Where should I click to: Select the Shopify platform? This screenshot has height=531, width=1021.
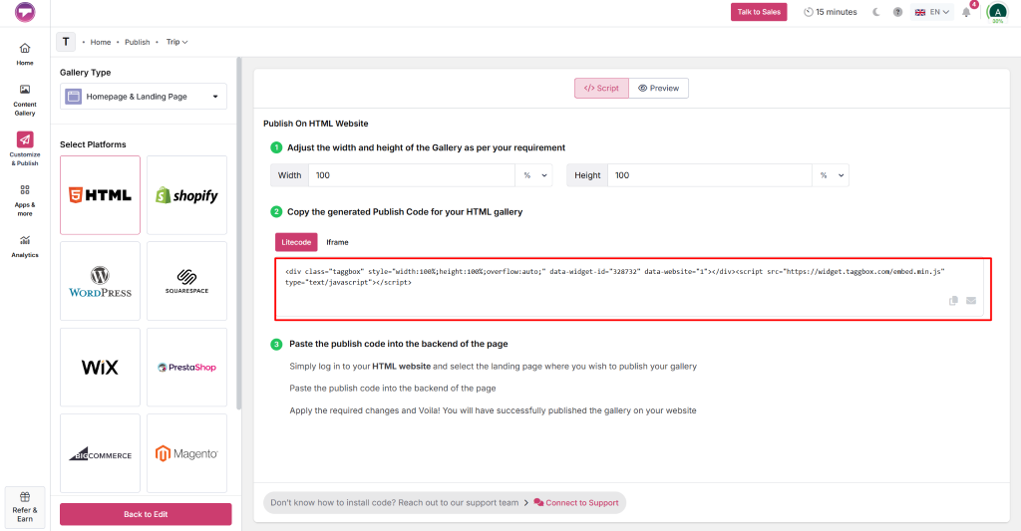point(186,195)
